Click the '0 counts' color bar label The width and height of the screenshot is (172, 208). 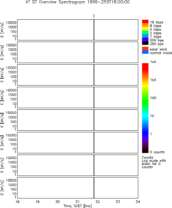click(157, 152)
